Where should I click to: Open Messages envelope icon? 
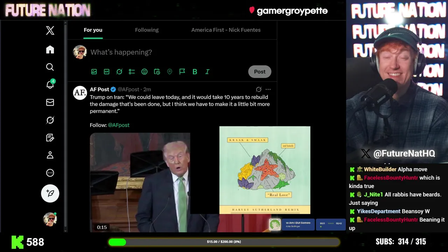(x=50, y=102)
